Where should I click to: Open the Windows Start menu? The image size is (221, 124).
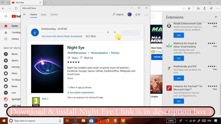click(x=4, y=121)
